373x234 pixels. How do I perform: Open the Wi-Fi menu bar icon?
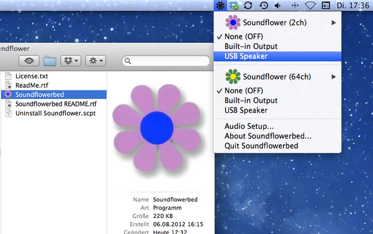(x=310, y=6)
